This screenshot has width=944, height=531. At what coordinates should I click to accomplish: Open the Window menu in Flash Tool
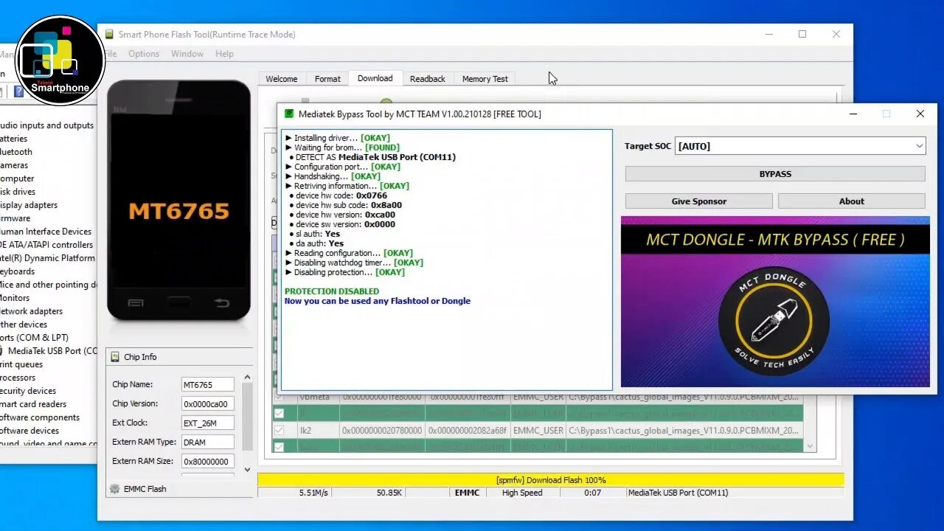(187, 54)
